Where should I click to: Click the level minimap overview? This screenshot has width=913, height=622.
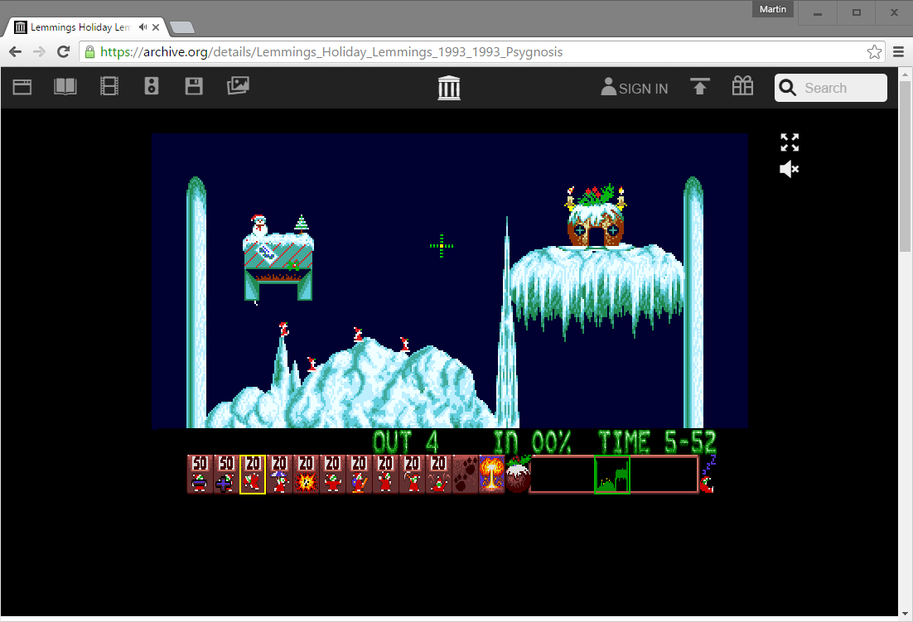(614, 475)
